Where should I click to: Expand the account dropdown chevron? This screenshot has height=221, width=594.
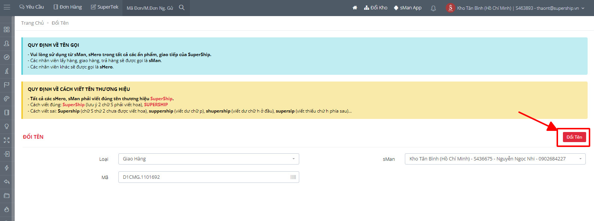[x=583, y=8]
